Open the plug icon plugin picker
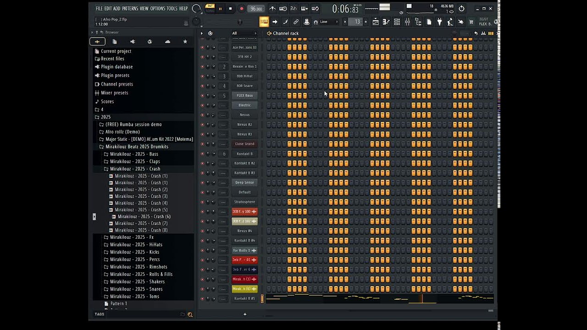The image size is (587, 330). pos(439,22)
